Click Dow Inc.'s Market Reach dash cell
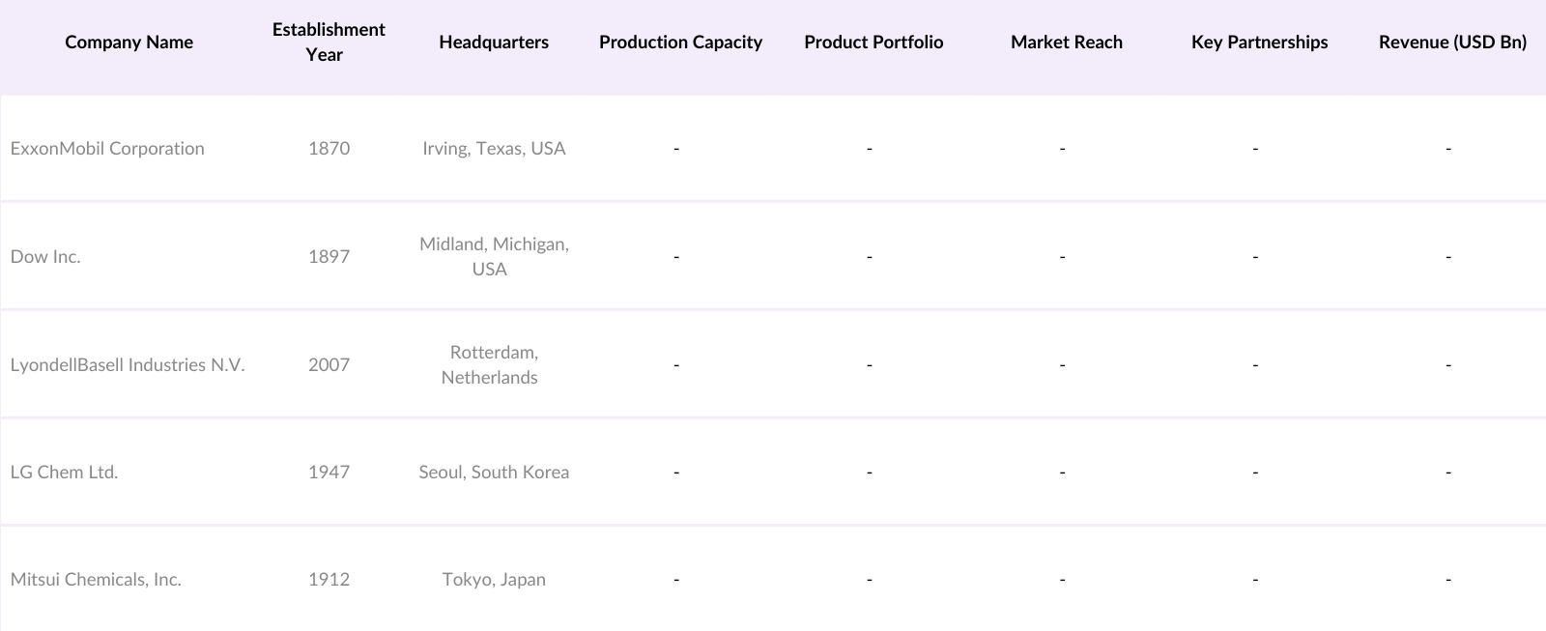1546x631 pixels. point(1062,257)
